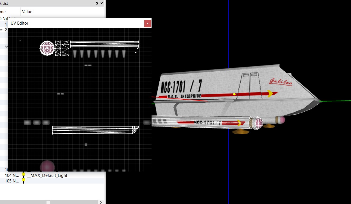Select the row numbered 105 N...

[12, 181]
